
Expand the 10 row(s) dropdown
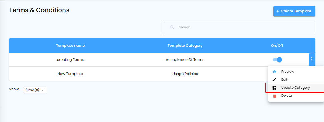click(35, 90)
